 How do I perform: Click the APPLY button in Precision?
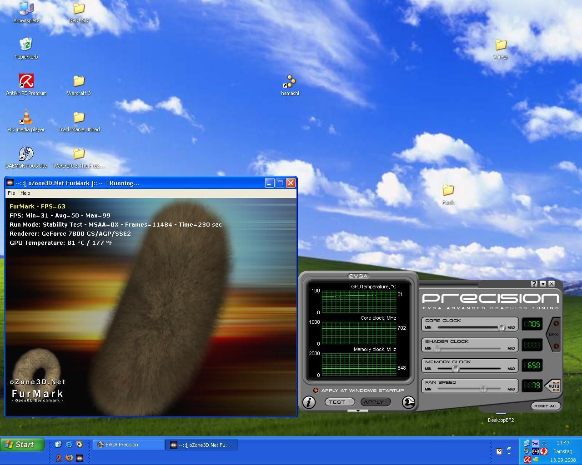(x=376, y=402)
